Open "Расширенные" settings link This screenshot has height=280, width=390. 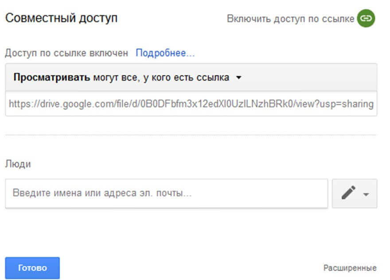pos(350,268)
